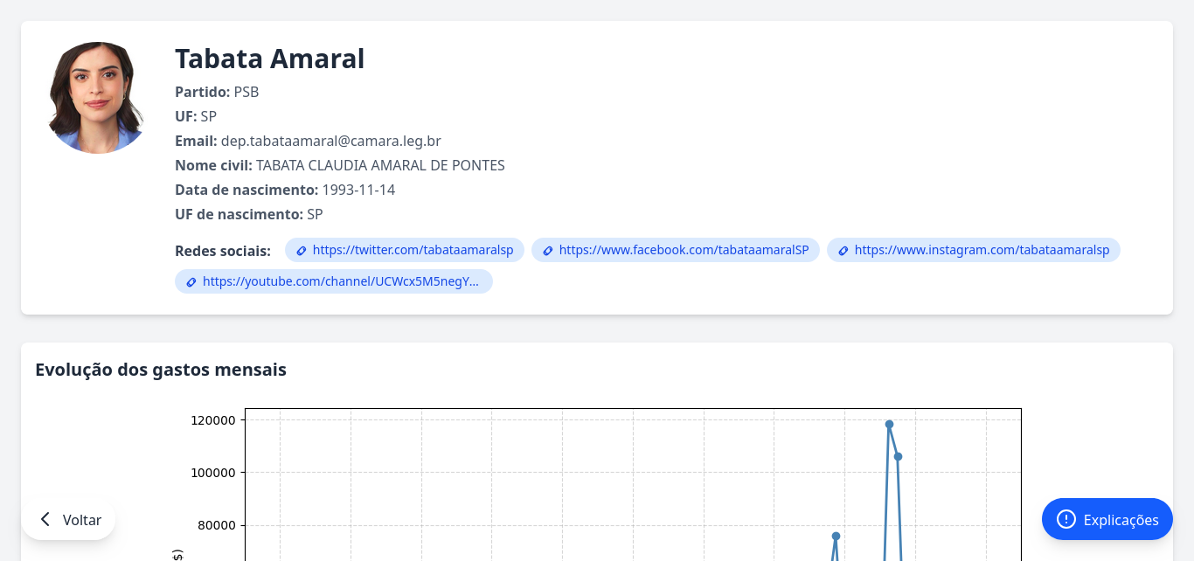Click the left chevron icon in Voltar

(x=45, y=519)
